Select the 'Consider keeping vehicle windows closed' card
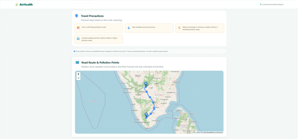The image size is (298, 139). tap(99, 39)
